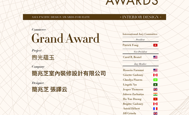The height and width of the screenshot is (115, 189).
Task: Click the Canadian flag next to Ginette Gadoury
Action: 155,75
